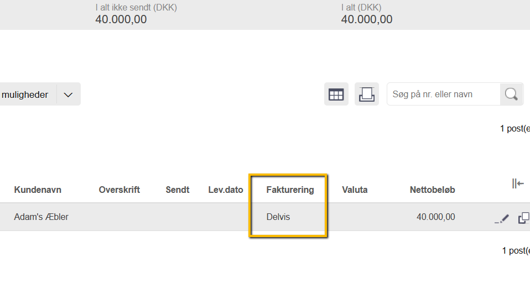Click the magnifying glass search icon
This screenshot has height=294, width=530.
(511, 95)
